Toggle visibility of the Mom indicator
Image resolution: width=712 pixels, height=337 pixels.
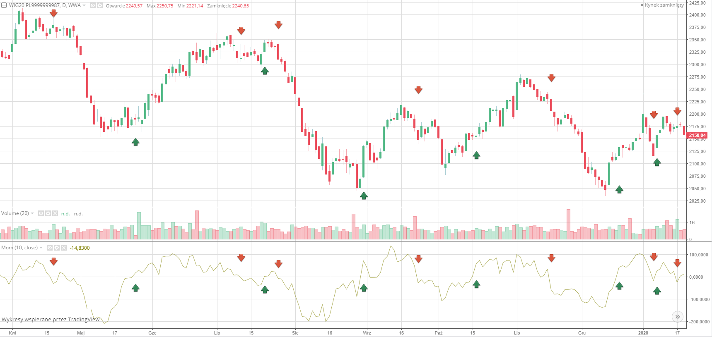tap(50, 248)
